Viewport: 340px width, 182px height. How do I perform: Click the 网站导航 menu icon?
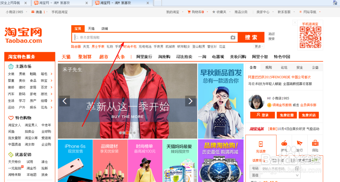pos(301,12)
